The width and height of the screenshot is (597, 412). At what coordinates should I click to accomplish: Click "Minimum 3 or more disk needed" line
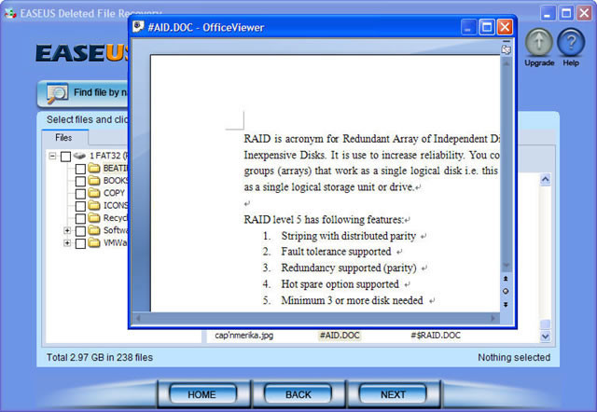353,300
